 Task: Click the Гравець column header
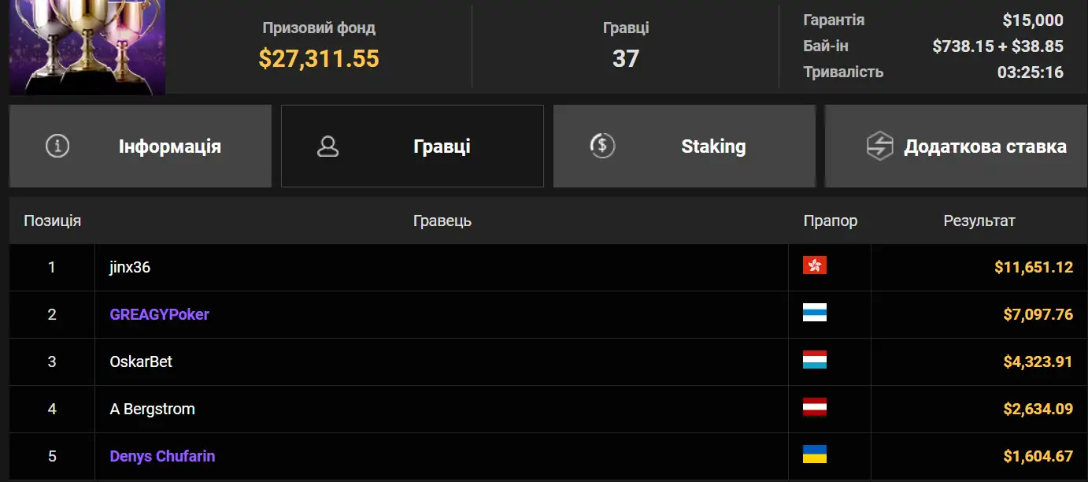[x=442, y=221]
